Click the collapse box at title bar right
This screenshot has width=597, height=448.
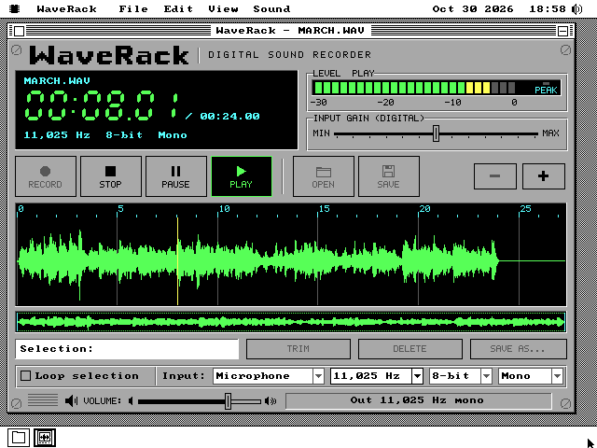point(562,31)
